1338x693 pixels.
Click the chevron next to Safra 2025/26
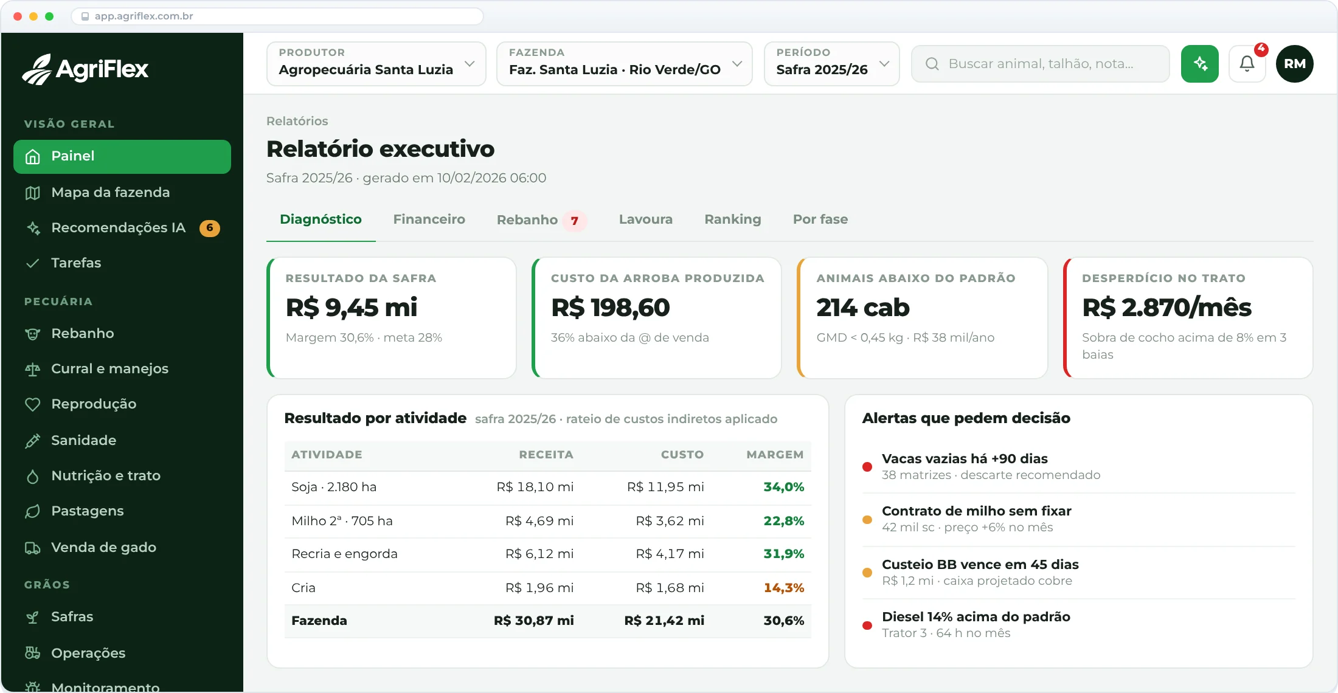point(884,64)
